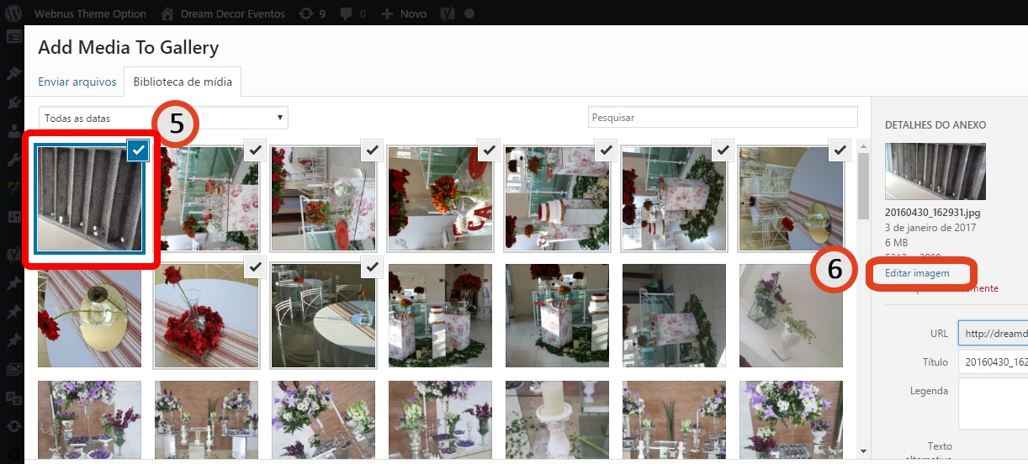Focus the Pesquisar search field
1028x464 pixels.
[x=722, y=117]
